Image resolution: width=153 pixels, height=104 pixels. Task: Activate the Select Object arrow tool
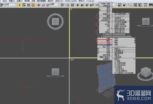coord(20,5)
